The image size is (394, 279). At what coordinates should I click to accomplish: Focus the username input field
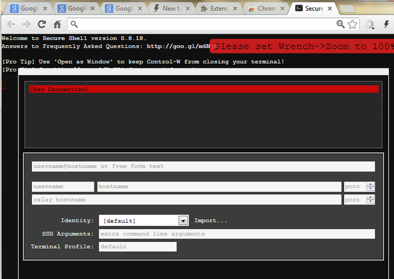63,187
